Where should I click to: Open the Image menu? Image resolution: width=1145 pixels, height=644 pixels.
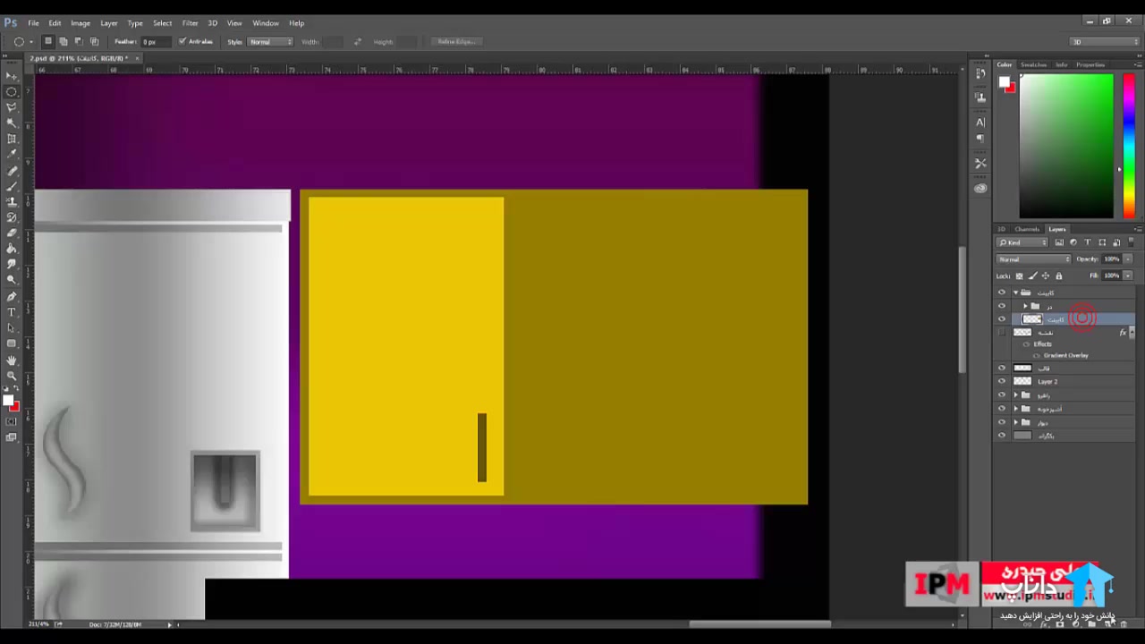(x=81, y=23)
